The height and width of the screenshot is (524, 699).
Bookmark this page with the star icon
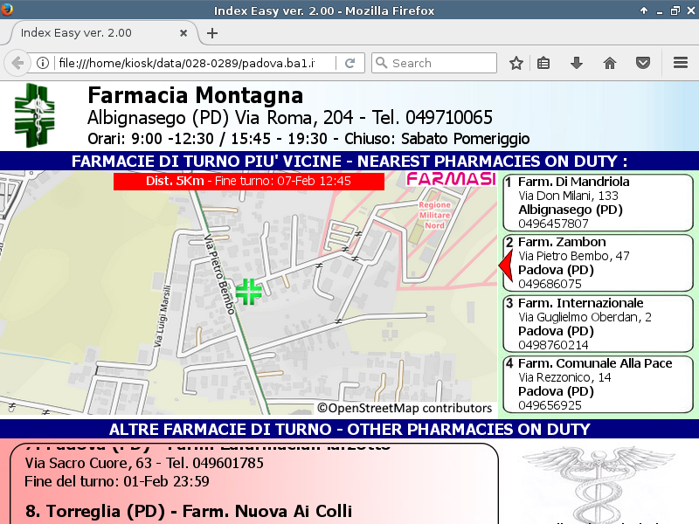(516, 63)
